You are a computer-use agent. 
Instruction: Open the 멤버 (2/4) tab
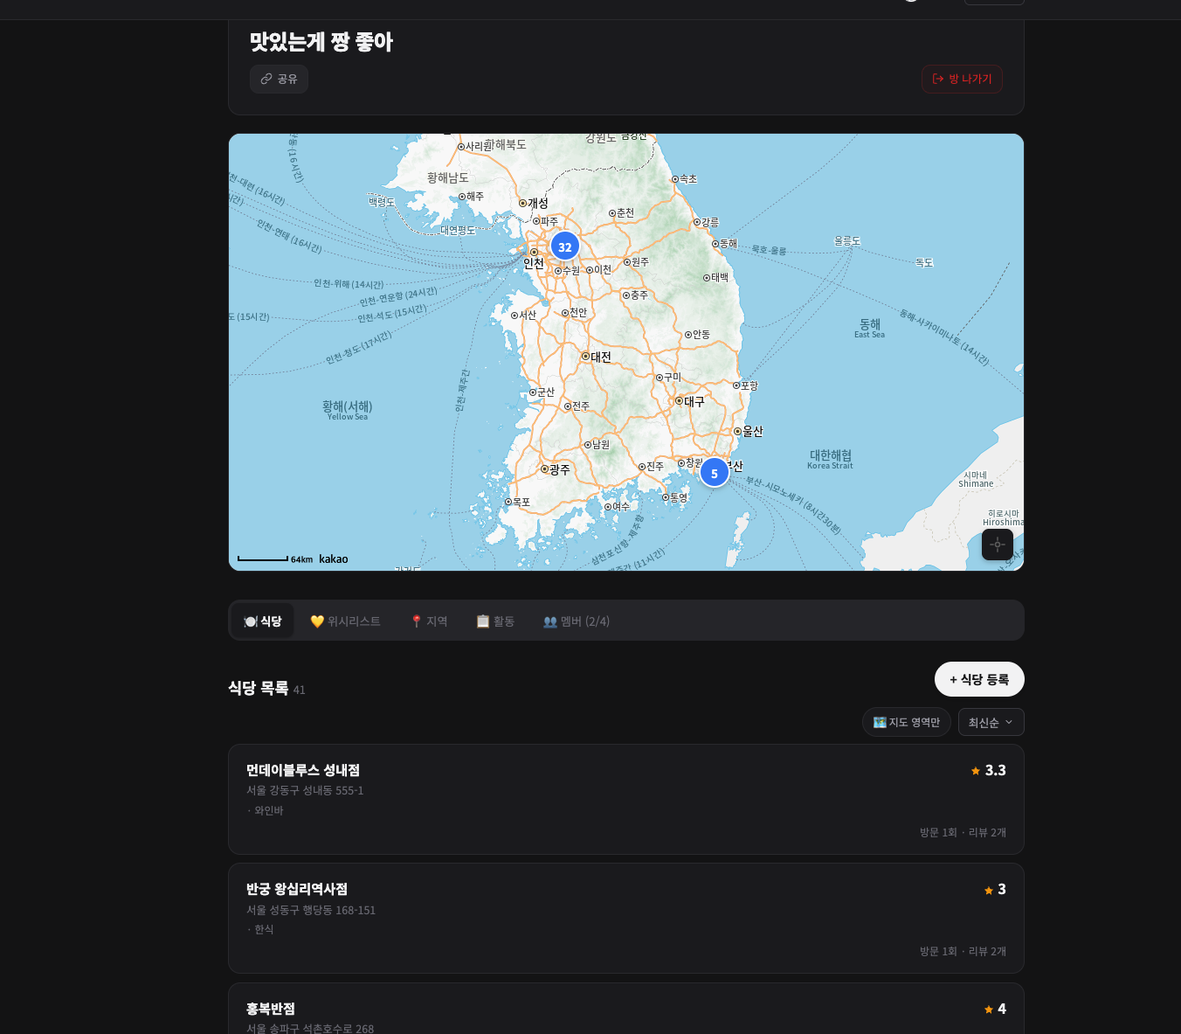point(577,621)
